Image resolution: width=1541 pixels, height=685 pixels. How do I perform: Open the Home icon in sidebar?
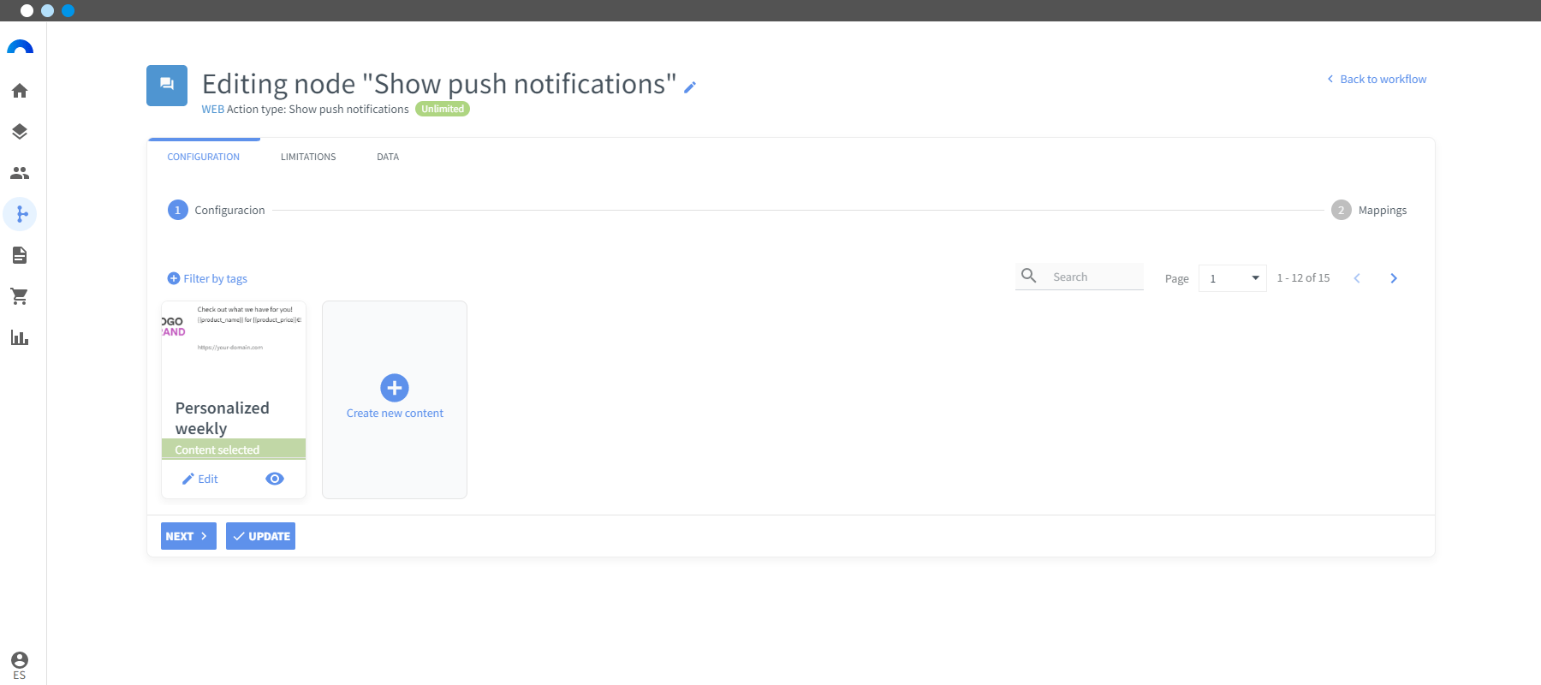tap(20, 91)
